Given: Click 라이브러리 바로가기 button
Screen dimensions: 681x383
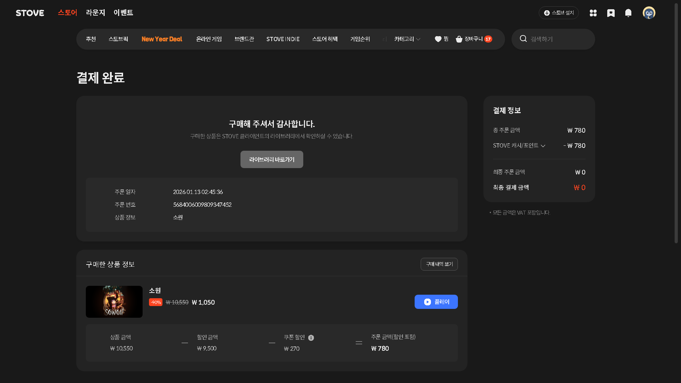Looking at the screenshot, I should (x=272, y=160).
